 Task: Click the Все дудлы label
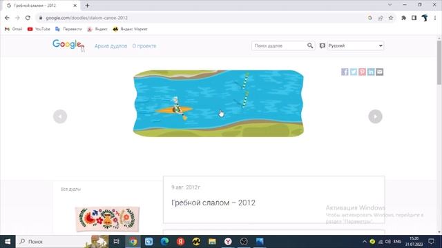tap(70, 189)
